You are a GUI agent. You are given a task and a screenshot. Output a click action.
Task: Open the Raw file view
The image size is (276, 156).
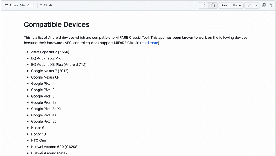(224, 5)
